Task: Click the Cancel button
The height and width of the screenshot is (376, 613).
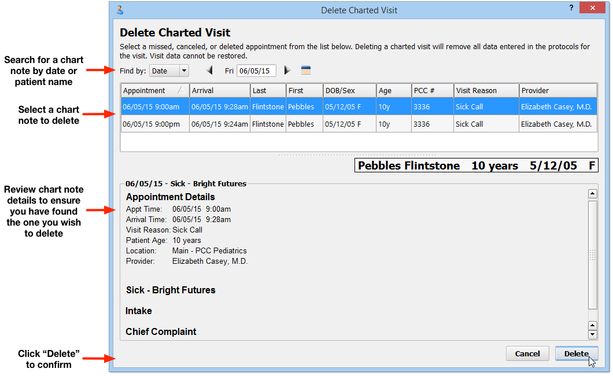Action: coord(527,353)
